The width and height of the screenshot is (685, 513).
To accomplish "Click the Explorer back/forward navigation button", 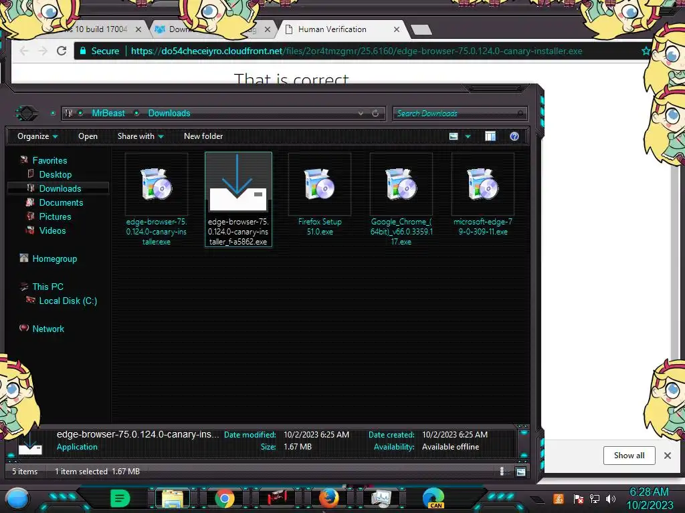I will point(27,114).
